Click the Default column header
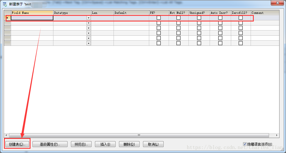Screen dimensions: 286x153 pos(131,13)
